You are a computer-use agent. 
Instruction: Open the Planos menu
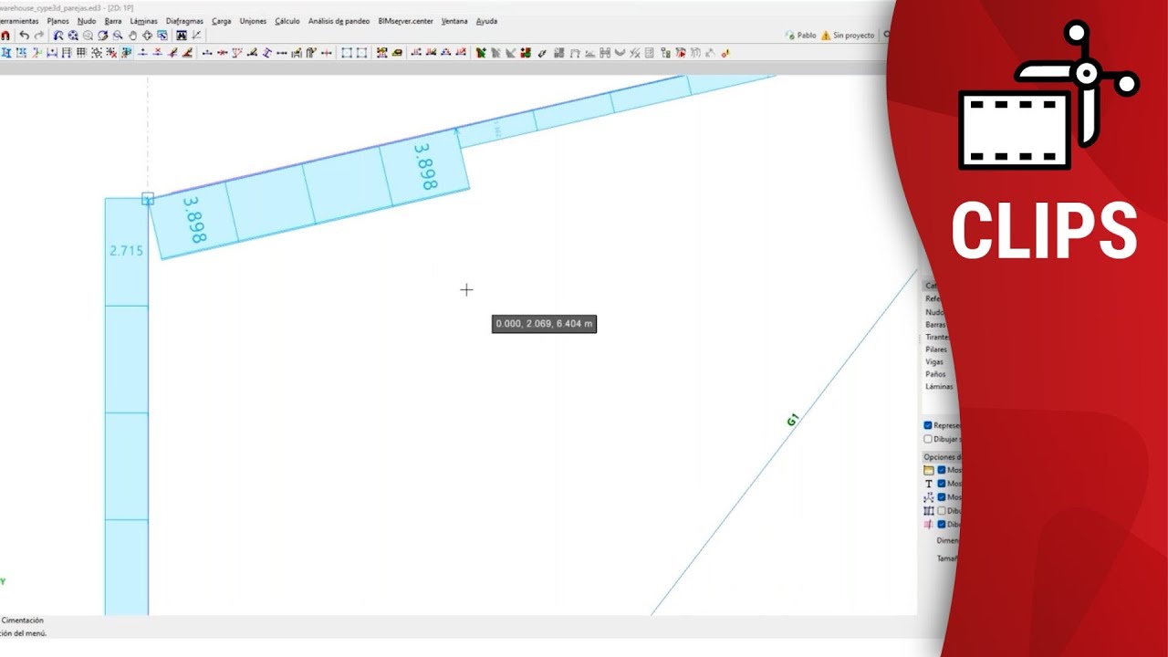57,21
